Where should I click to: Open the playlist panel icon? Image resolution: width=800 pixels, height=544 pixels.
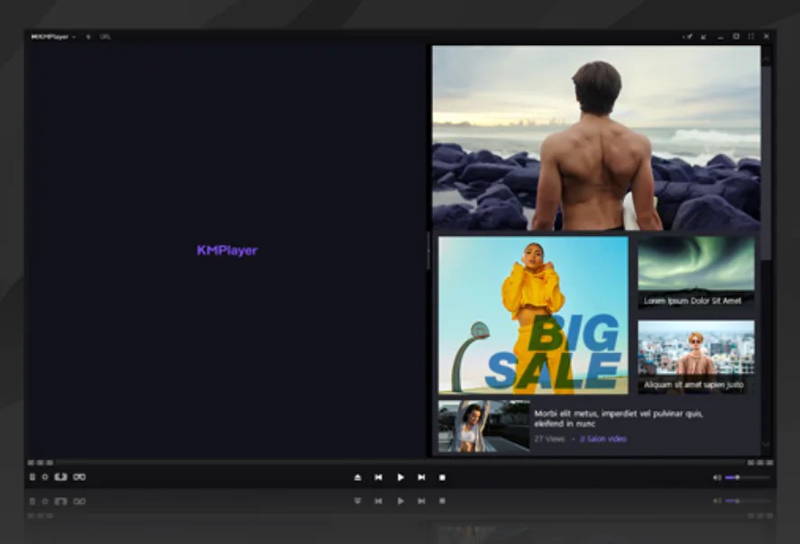[x=31, y=477]
